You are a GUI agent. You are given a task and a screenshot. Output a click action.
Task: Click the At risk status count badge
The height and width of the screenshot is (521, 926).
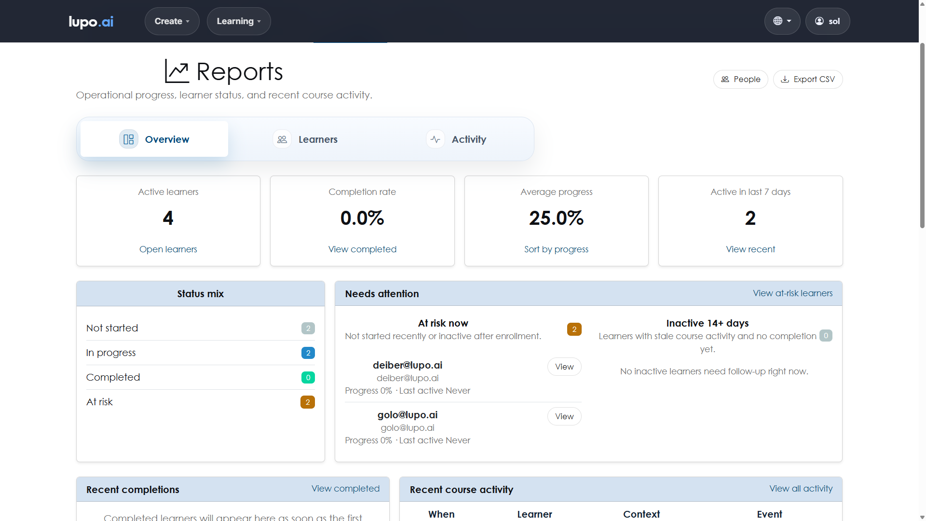pyautogui.click(x=308, y=402)
